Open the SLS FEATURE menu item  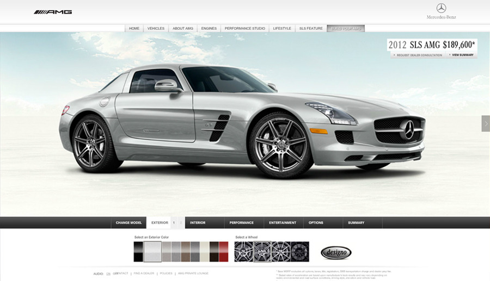click(x=311, y=28)
